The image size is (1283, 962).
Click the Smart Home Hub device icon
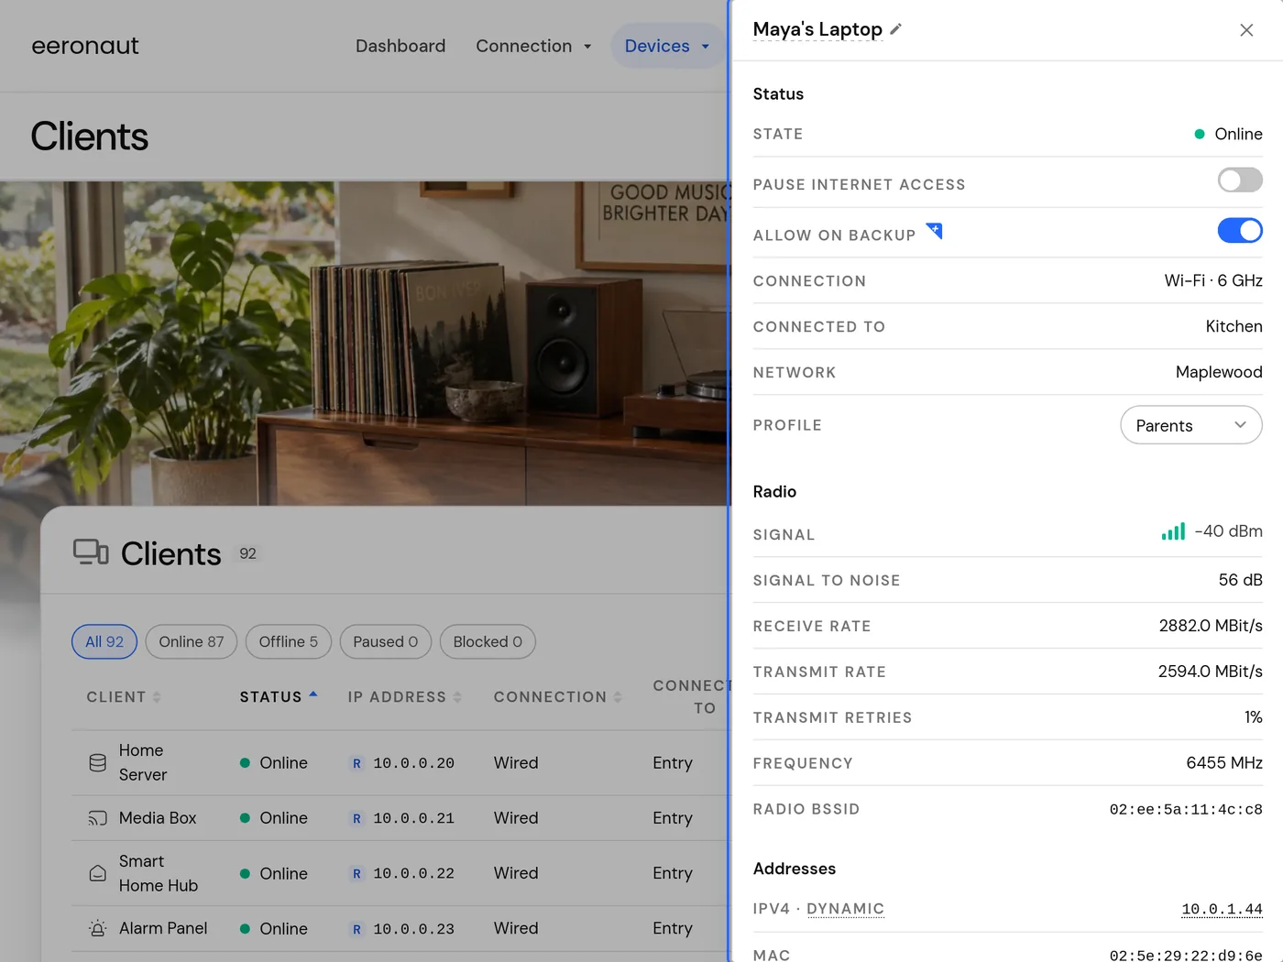[97, 873]
